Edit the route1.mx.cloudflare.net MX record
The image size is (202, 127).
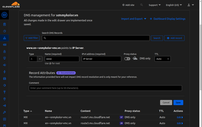pos(180,117)
